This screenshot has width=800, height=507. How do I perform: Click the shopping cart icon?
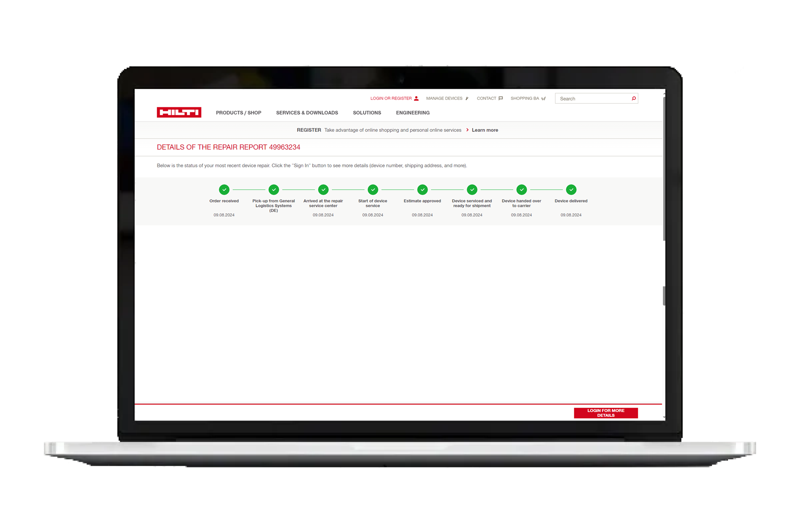point(543,99)
